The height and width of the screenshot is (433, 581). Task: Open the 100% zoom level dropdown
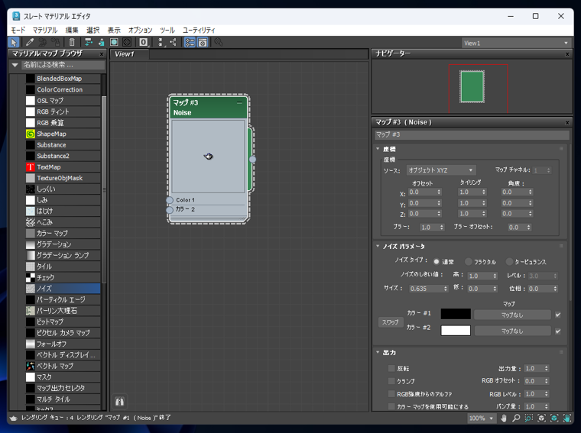click(x=481, y=418)
